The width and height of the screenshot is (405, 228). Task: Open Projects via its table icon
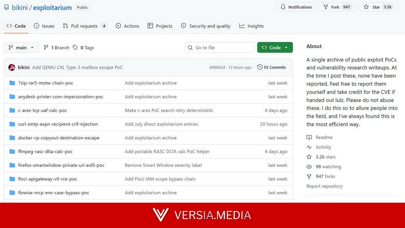click(x=150, y=26)
